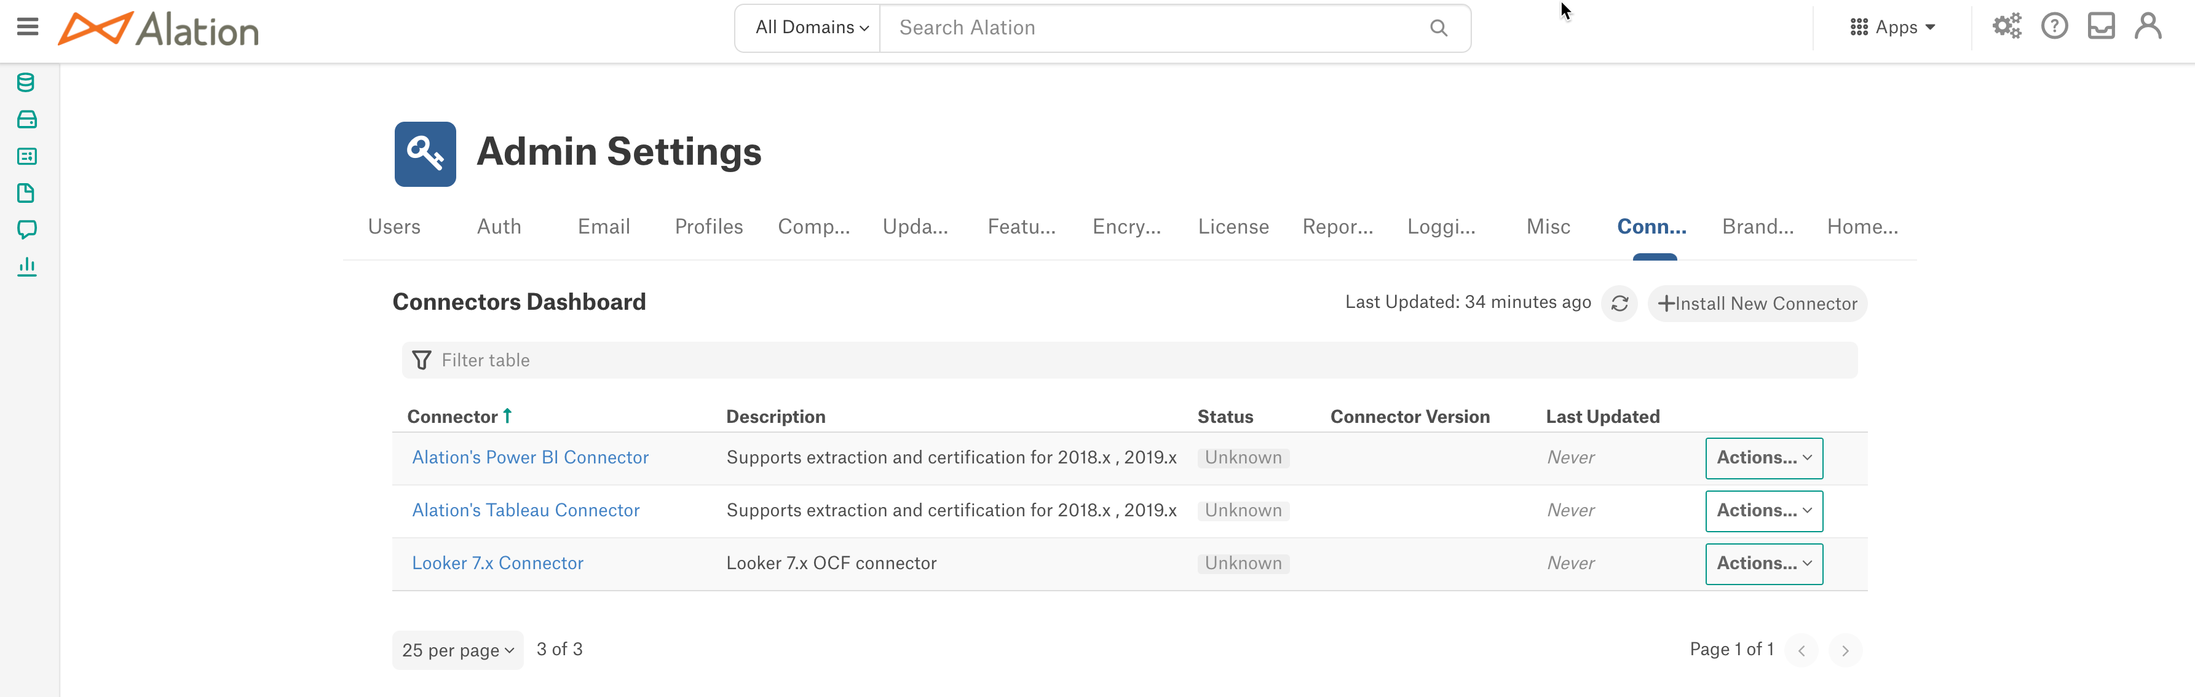This screenshot has width=2195, height=697.
Task: Click the search magnifier icon
Action: (1438, 28)
